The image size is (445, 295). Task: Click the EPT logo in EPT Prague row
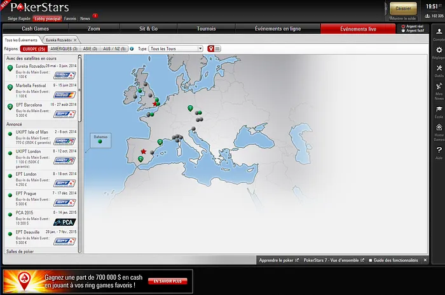tap(65, 203)
